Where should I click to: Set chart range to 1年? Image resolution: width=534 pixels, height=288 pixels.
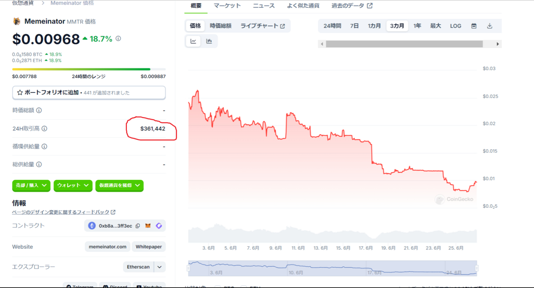pyautogui.click(x=417, y=26)
